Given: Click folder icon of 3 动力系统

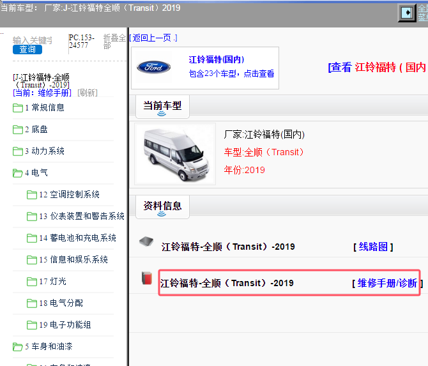Looking at the screenshot, I should (x=18, y=151).
